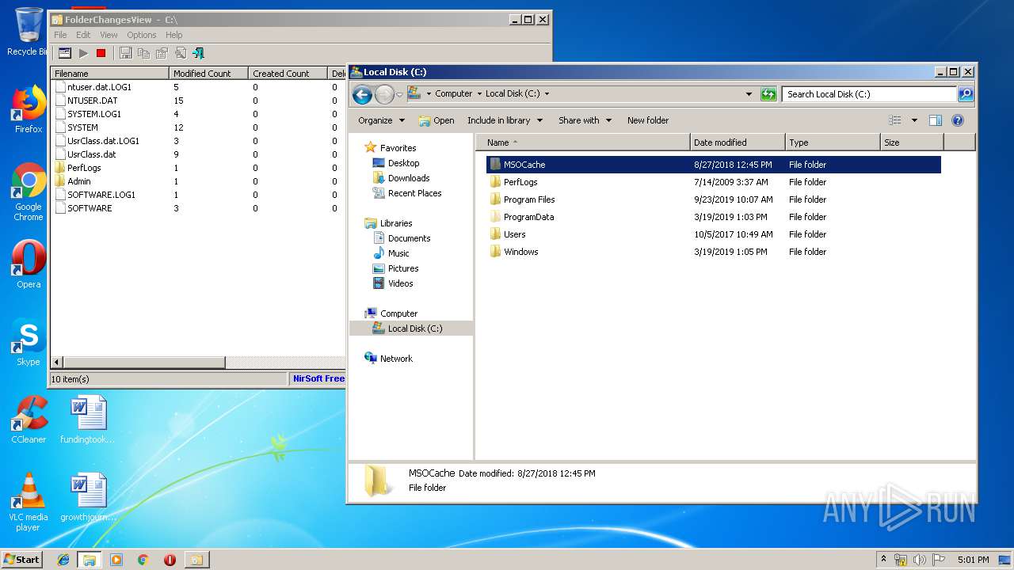Select VLC media player desktop icon
The width and height of the screenshot is (1014, 570).
tap(29, 503)
